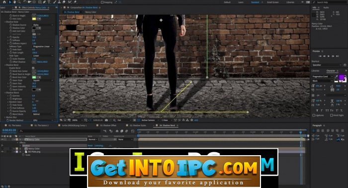Collapse the Shadow Bend group
This screenshot has height=188, width=348.
5,65
